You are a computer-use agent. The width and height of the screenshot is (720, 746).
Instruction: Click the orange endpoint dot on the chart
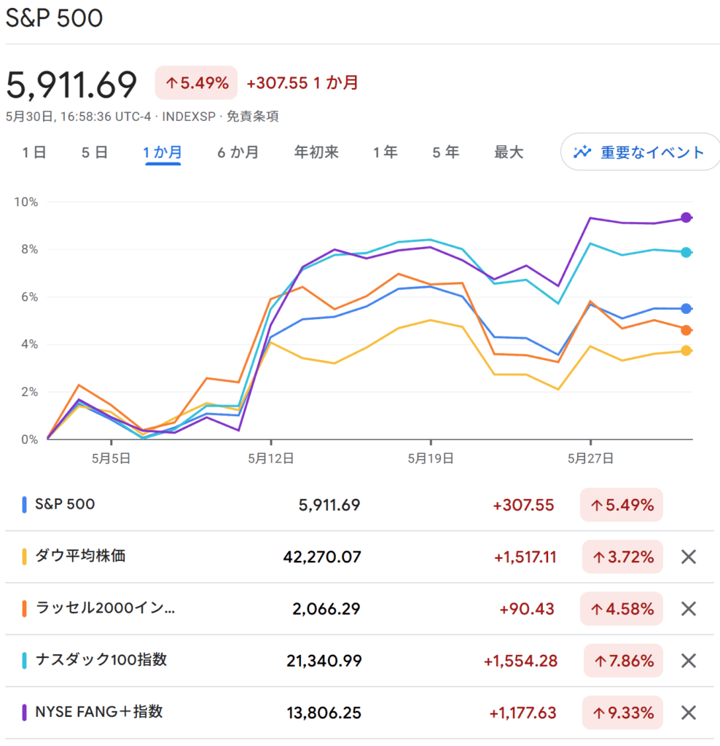(686, 330)
